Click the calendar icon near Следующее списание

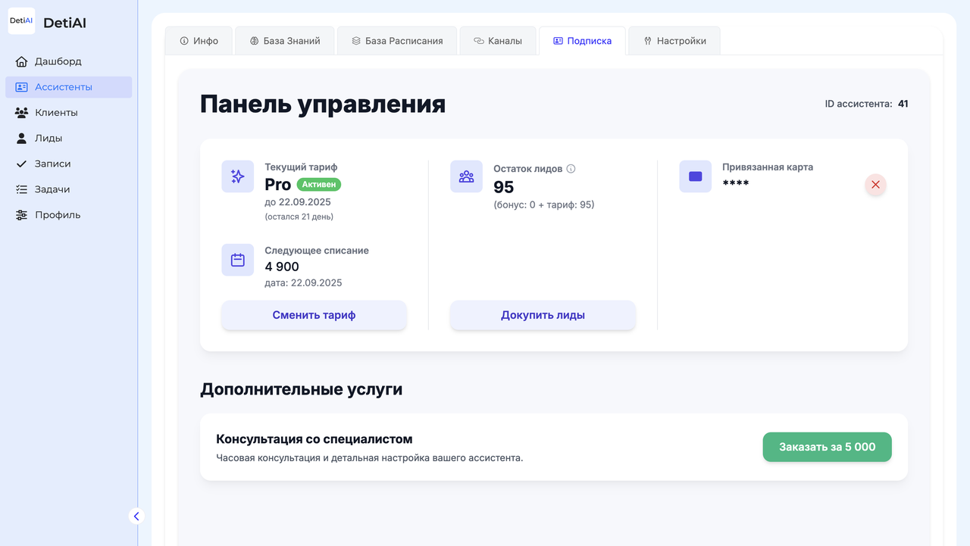coord(237,259)
